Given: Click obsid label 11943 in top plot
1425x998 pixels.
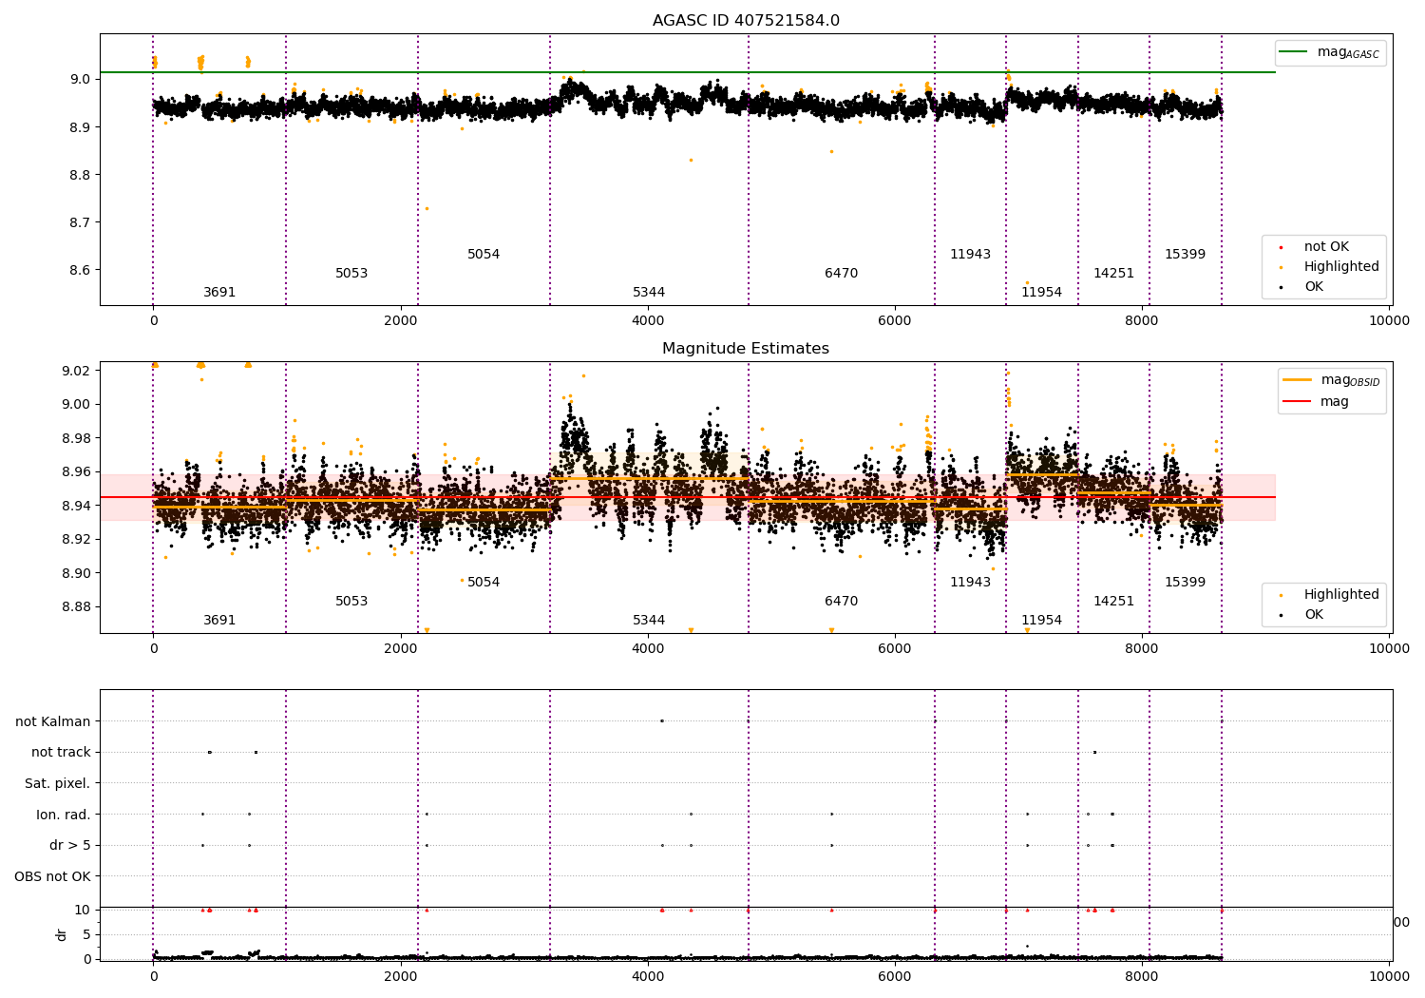Looking at the screenshot, I should (x=970, y=254).
